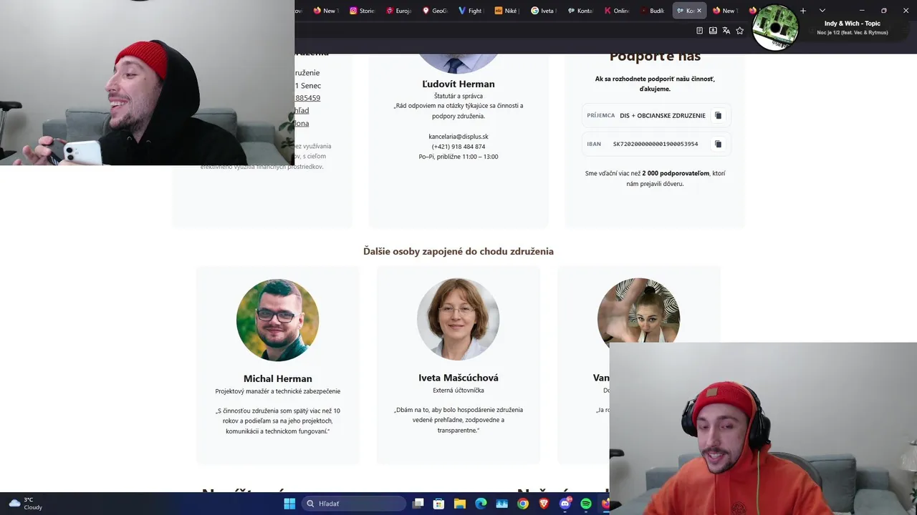Click the Hľadať taskbar search box
Image resolution: width=917 pixels, height=515 pixels.
(x=355, y=504)
